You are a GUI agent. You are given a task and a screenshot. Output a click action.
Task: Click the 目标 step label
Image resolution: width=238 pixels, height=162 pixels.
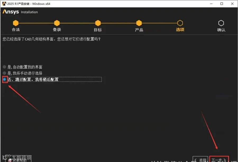click(x=98, y=30)
